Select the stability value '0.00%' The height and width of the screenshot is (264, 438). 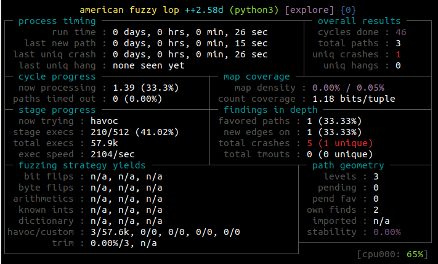[387, 232]
